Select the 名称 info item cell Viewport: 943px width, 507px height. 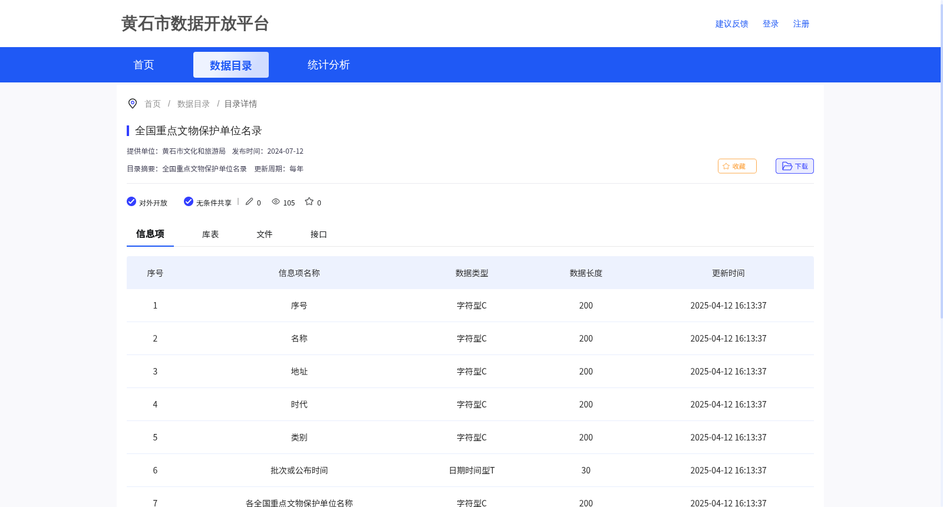coord(299,339)
